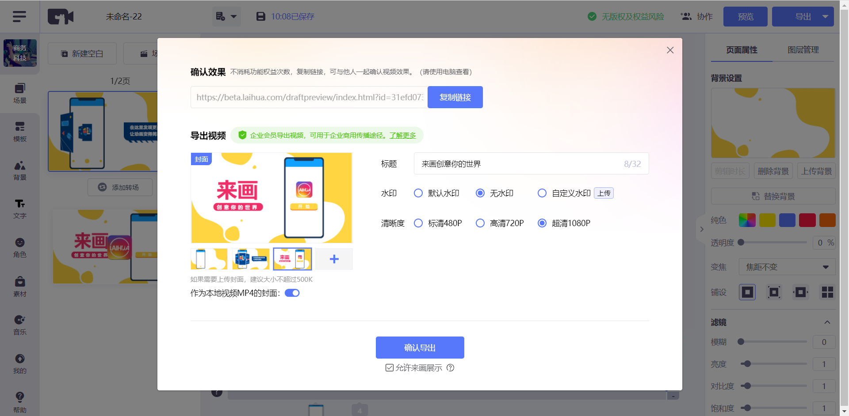This screenshot has width=849, height=416.
Task: Open the 我的 personal panel
Action: coord(20,364)
